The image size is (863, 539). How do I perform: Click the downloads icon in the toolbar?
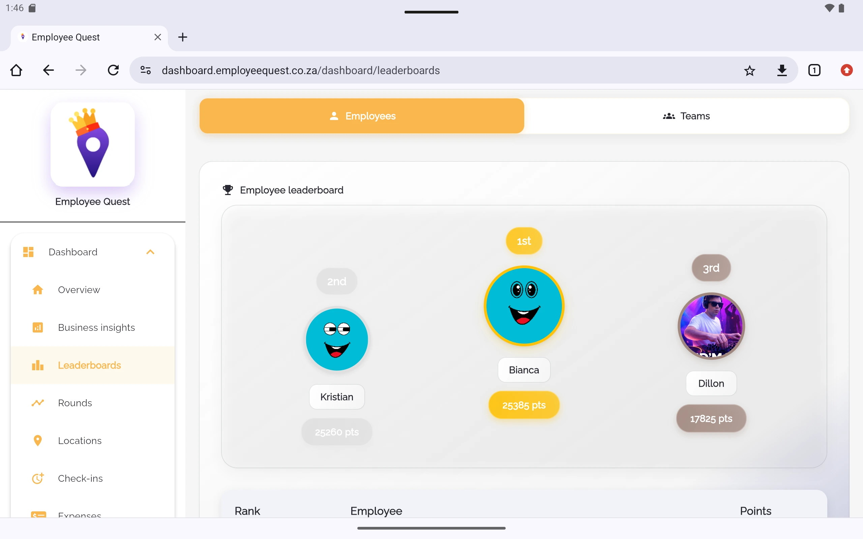click(782, 70)
